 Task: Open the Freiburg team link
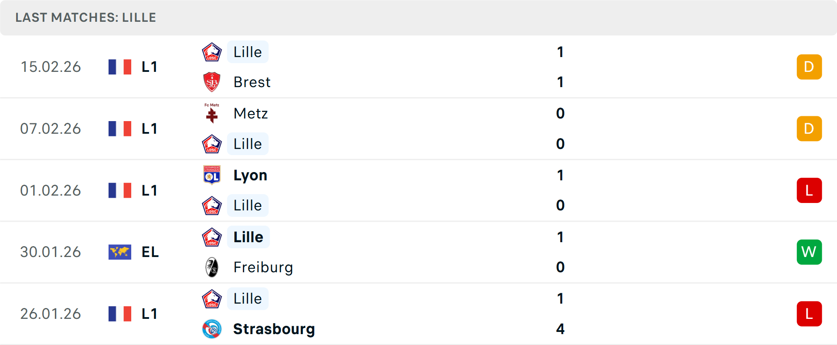[x=263, y=267]
